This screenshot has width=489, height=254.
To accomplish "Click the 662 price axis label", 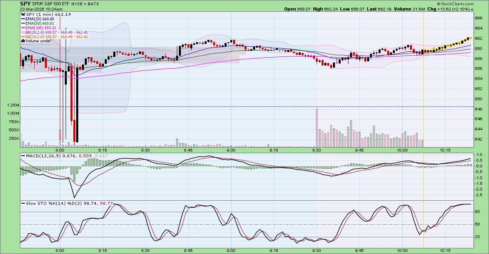I will coord(479,39).
